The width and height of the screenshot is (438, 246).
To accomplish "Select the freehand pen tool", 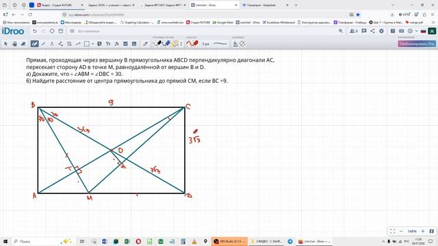I will pos(34,44).
